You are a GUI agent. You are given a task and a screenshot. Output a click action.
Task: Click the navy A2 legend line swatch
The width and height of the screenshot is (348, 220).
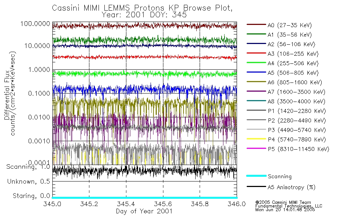pyautogui.click(x=256, y=44)
